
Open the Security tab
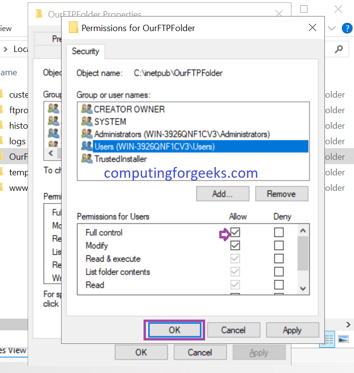85,51
